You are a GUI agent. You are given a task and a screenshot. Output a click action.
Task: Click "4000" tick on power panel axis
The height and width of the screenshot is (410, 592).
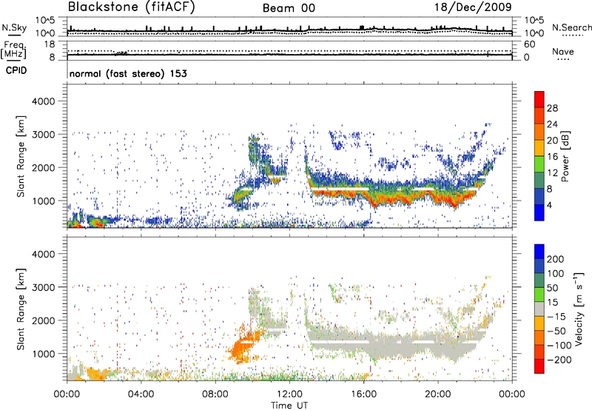pyautogui.click(x=44, y=101)
